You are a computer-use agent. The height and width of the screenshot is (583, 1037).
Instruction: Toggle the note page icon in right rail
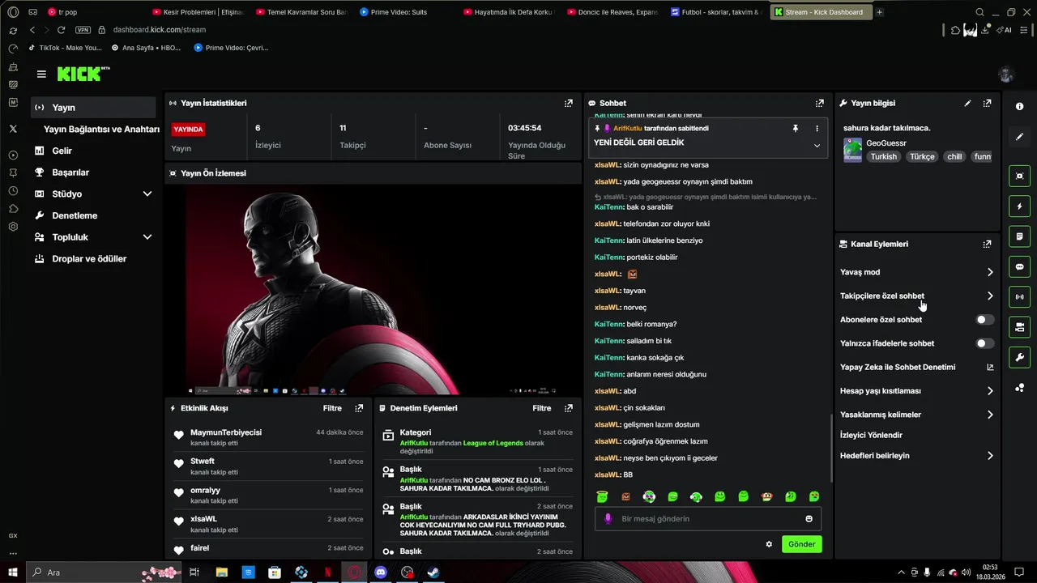[1019, 236]
